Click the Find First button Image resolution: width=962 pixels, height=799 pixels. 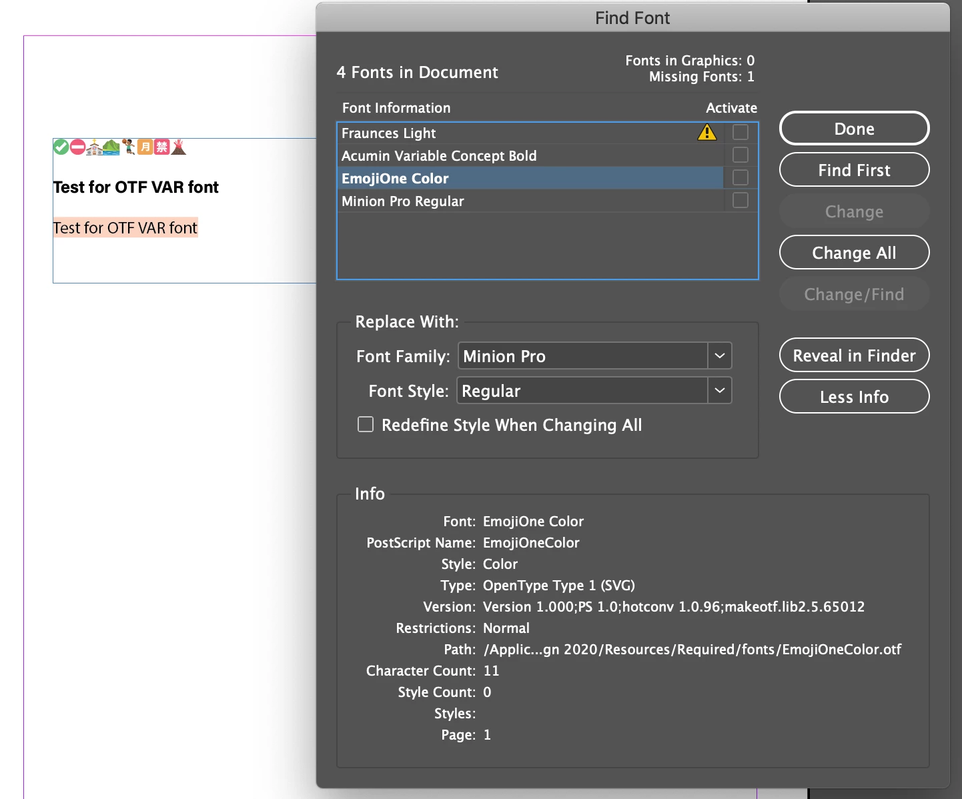click(855, 169)
